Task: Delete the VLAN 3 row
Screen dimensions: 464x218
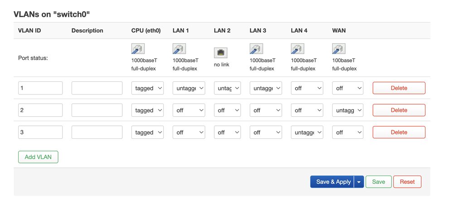Action: (x=399, y=133)
